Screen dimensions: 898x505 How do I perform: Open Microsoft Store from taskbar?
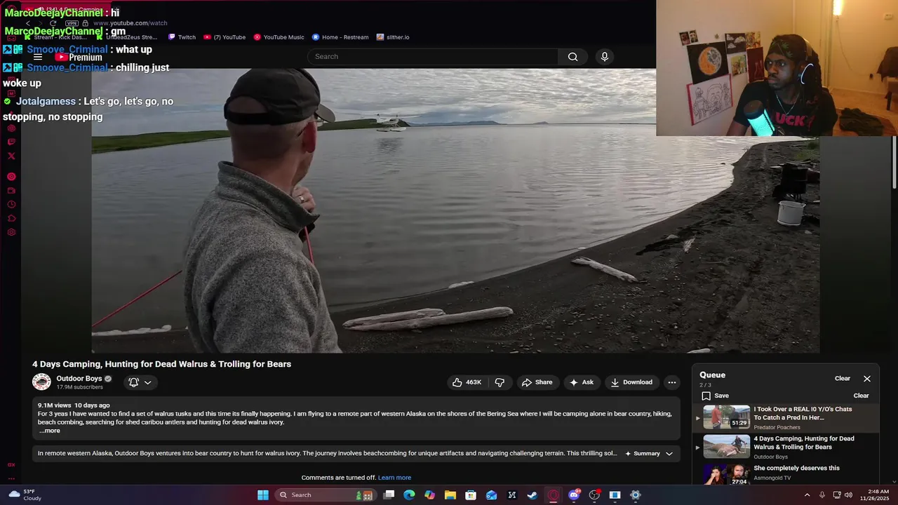(x=471, y=495)
